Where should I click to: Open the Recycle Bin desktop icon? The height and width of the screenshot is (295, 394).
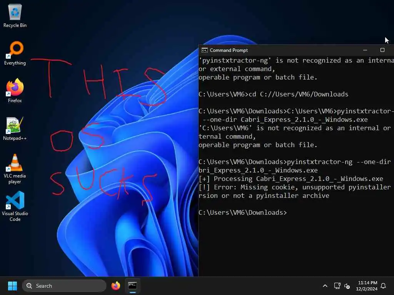pos(15,15)
